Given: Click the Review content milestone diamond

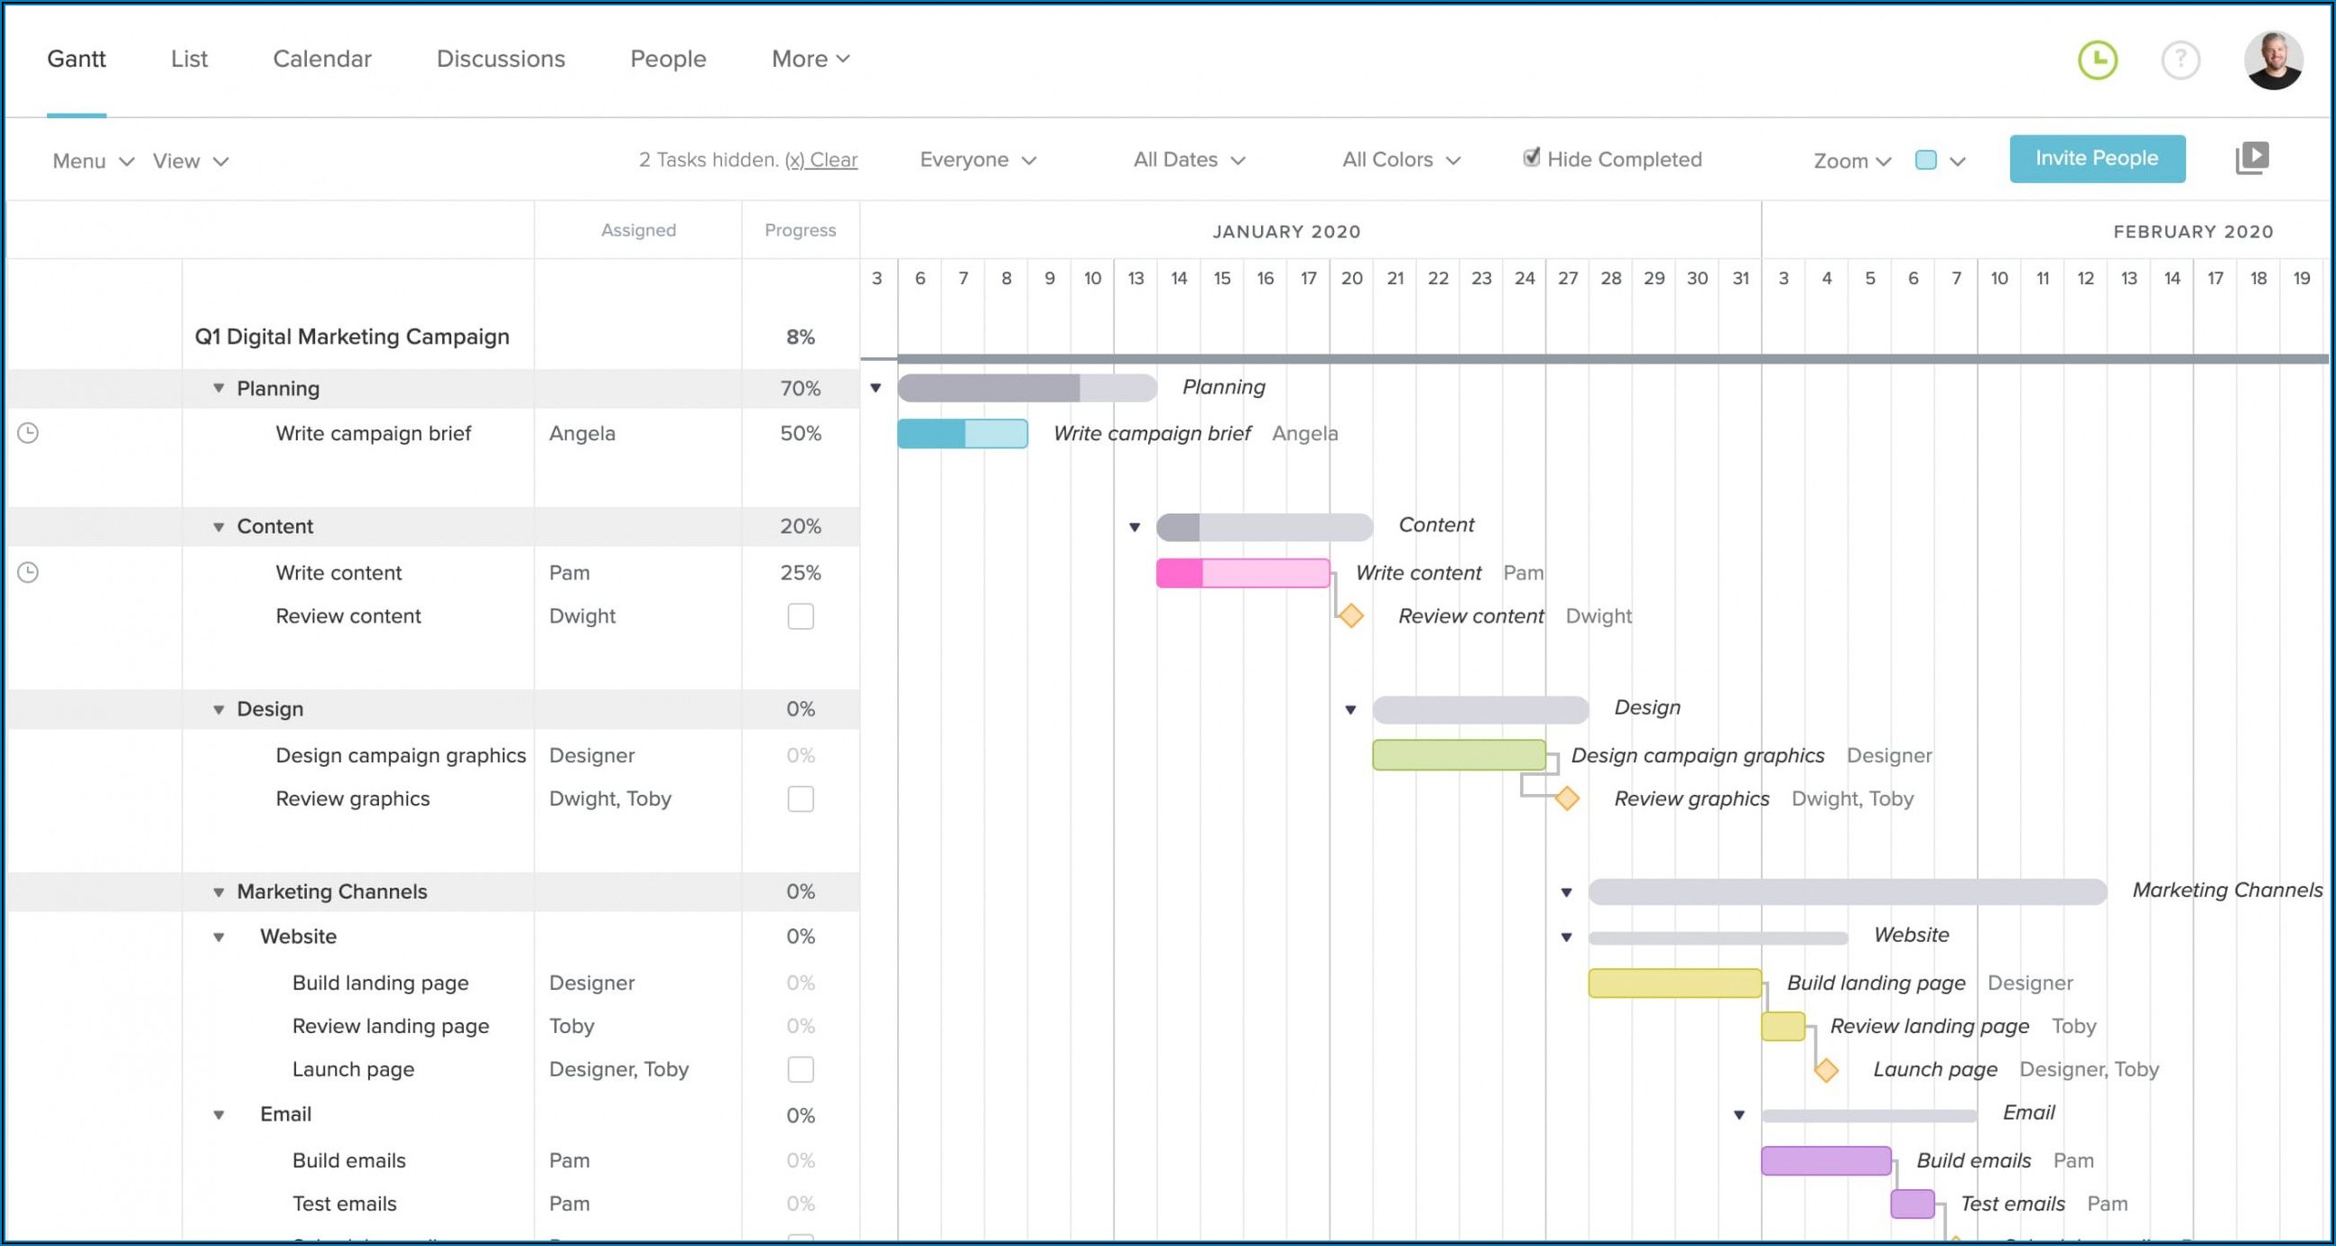Looking at the screenshot, I should (1351, 616).
